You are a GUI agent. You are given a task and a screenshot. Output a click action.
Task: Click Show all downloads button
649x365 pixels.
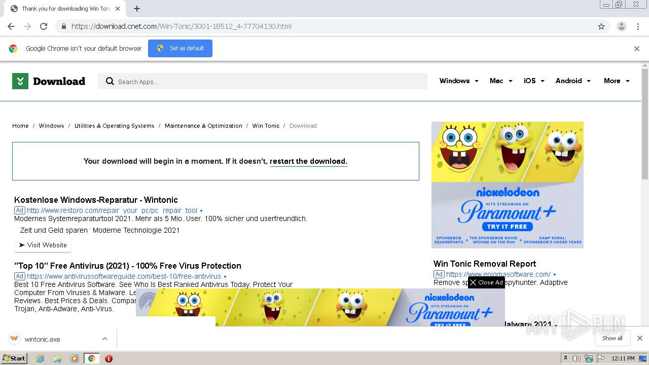[612, 338]
